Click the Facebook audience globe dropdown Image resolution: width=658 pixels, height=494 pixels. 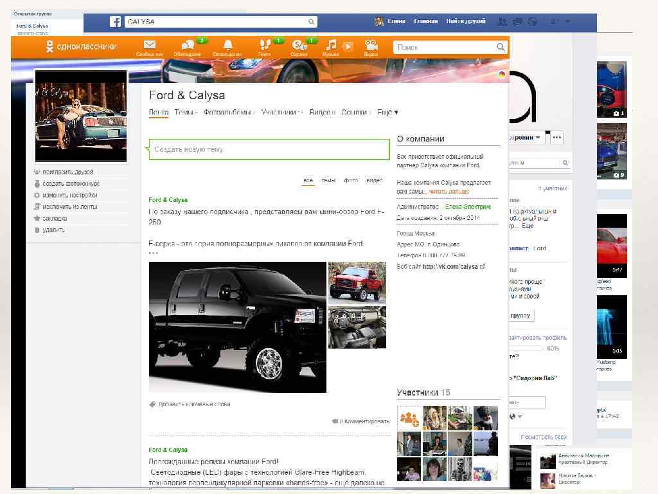(x=515, y=416)
